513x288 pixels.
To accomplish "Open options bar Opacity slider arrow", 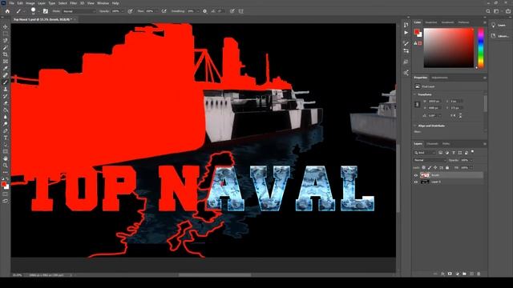I will 123,11.
